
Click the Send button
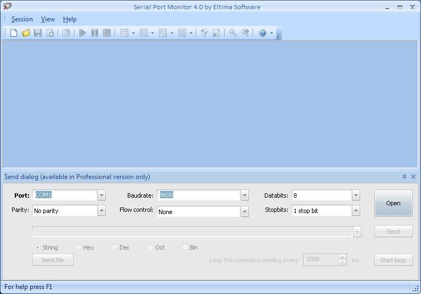pos(394,232)
